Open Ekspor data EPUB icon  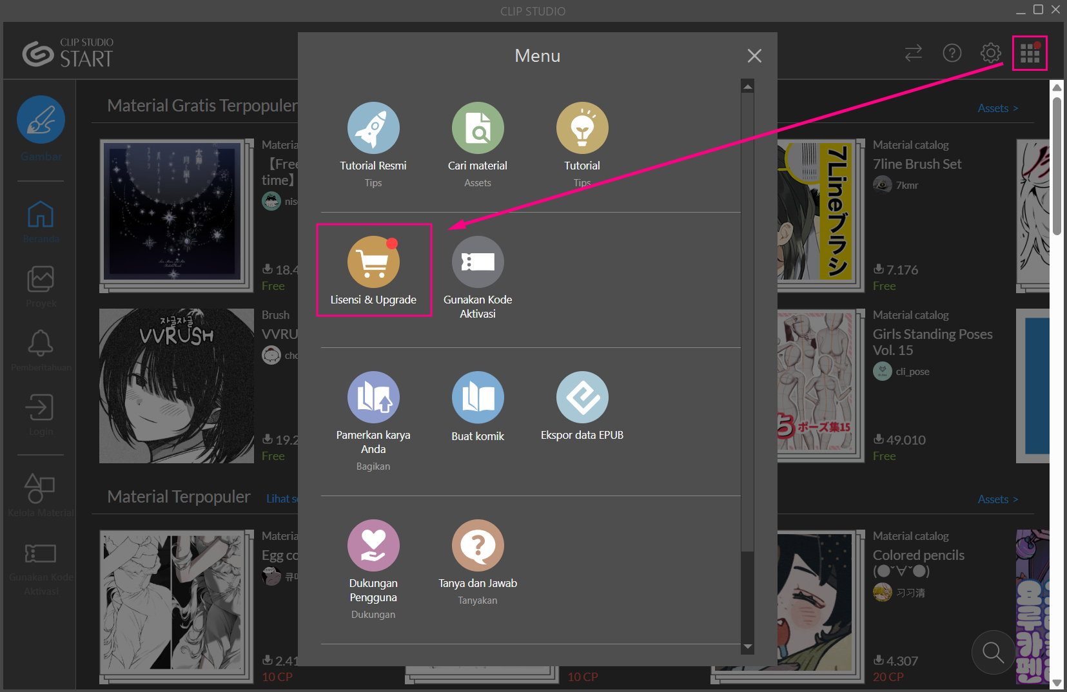(582, 398)
